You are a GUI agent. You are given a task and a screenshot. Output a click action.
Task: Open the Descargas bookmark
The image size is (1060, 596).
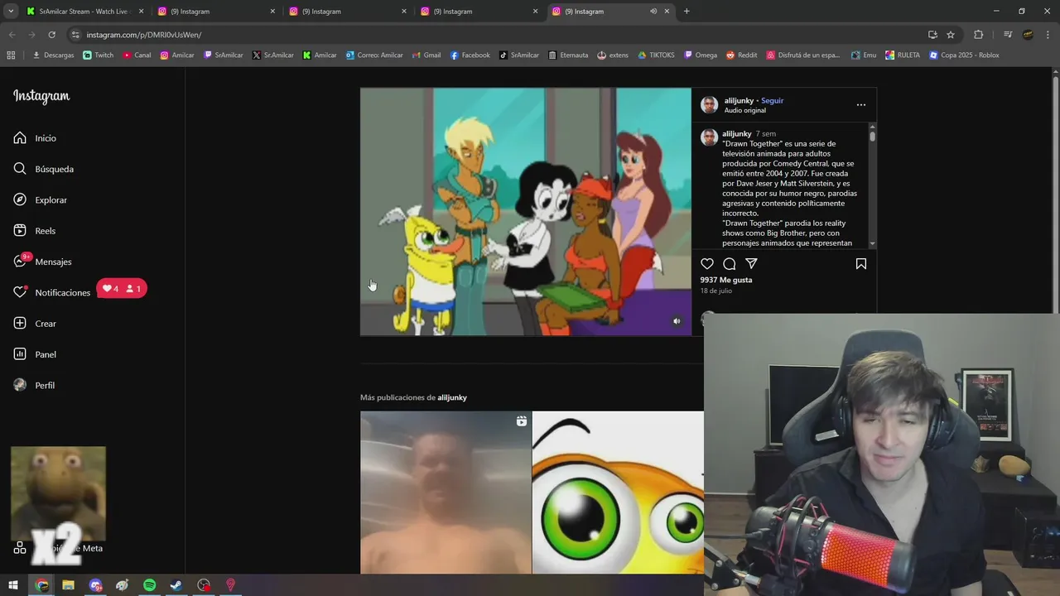point(53,55)
